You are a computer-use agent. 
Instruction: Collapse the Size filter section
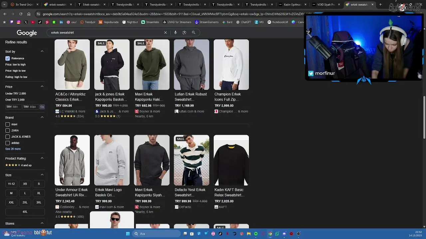point(42,175)
